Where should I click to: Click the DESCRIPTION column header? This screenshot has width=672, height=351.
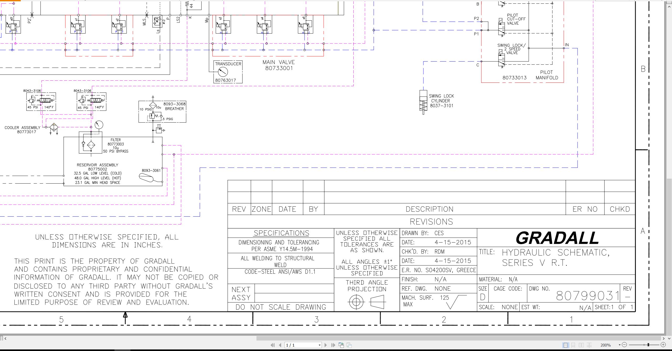pyautogui.click(x=429, y=209)
